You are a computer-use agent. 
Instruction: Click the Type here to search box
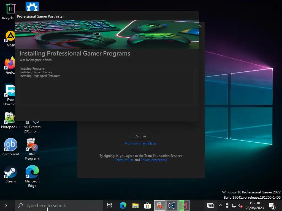pos(59,206)
